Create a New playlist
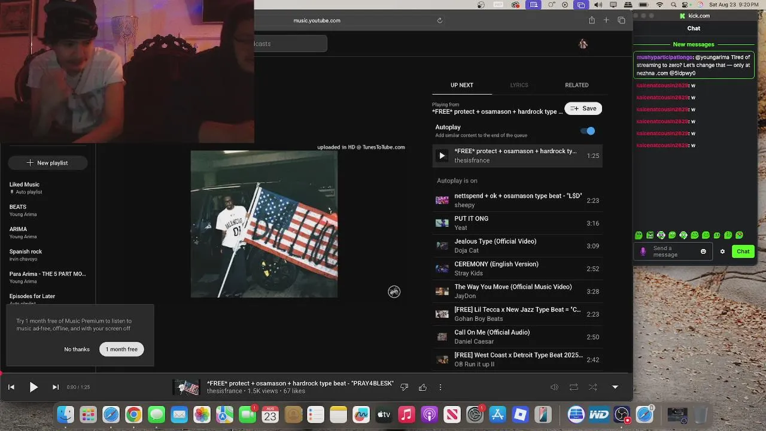 [47, 163]
